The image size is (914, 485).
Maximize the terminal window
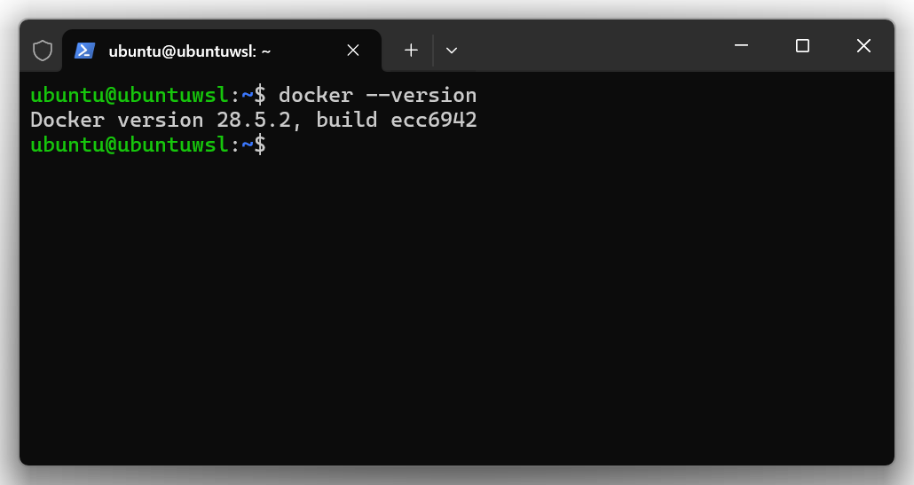(x=802, y=46)
